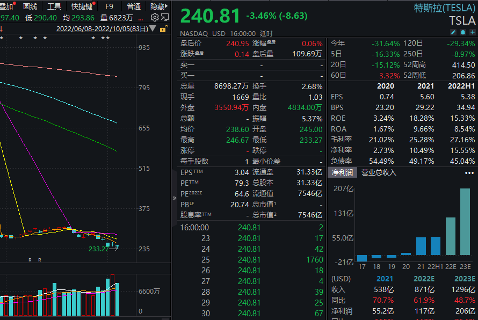Click the 23E net profit bar
Image resolution: width=478 pixels, height=320 pixels.
465,222
